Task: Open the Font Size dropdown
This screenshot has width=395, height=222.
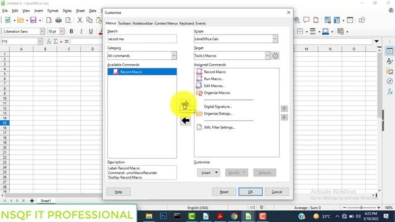Action: click(62, 31)
